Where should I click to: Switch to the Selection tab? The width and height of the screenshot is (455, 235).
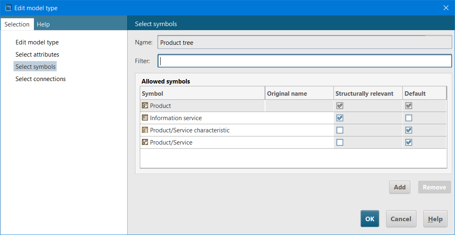(x=17, y=24)
